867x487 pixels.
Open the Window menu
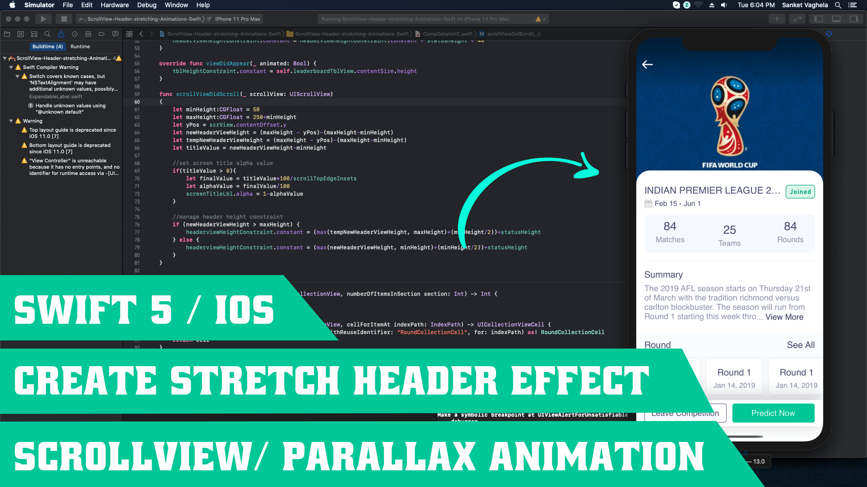177,5
